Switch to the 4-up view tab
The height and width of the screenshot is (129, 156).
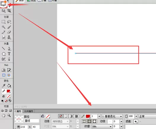click(x=52, y=1)
